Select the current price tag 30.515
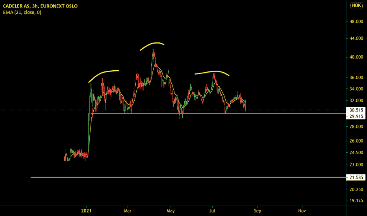 356,110
